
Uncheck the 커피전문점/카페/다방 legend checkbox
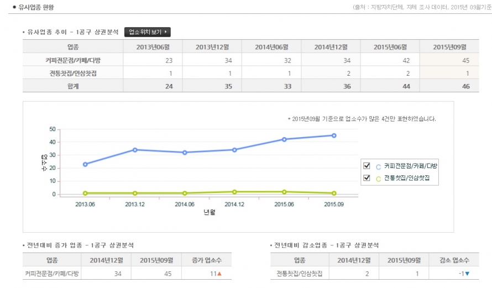[x=366, y=166]
